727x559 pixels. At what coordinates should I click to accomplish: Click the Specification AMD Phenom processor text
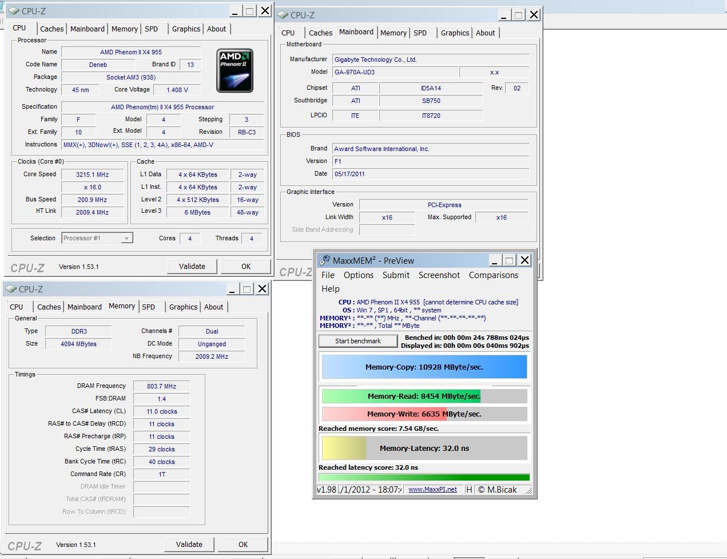point(162,107)
